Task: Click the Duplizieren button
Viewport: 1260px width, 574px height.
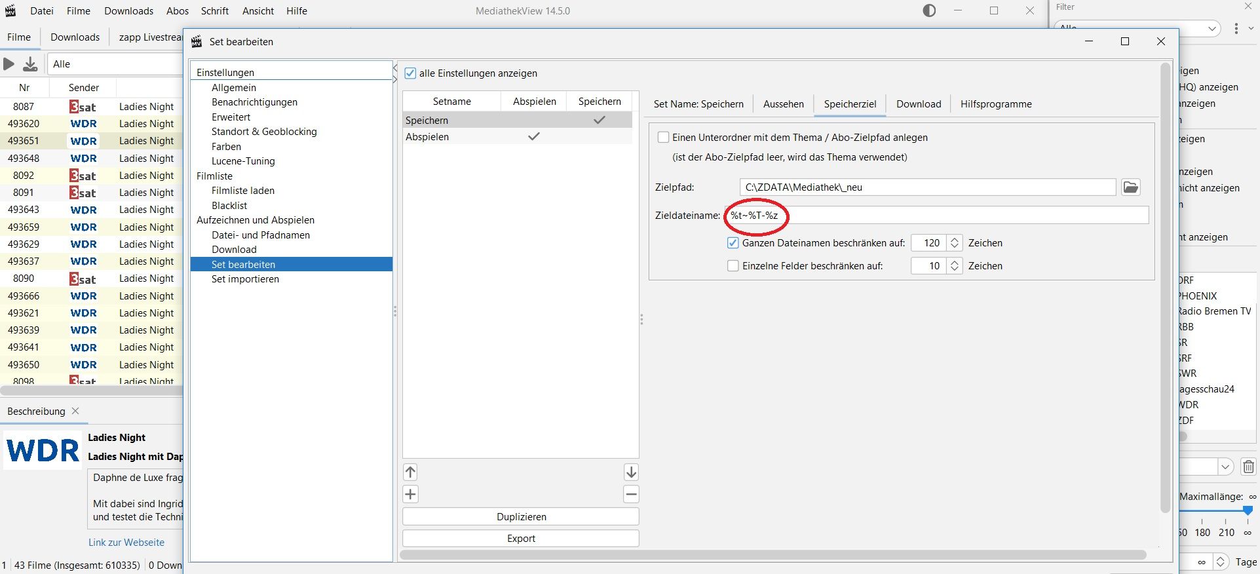Action: point(521,517)
